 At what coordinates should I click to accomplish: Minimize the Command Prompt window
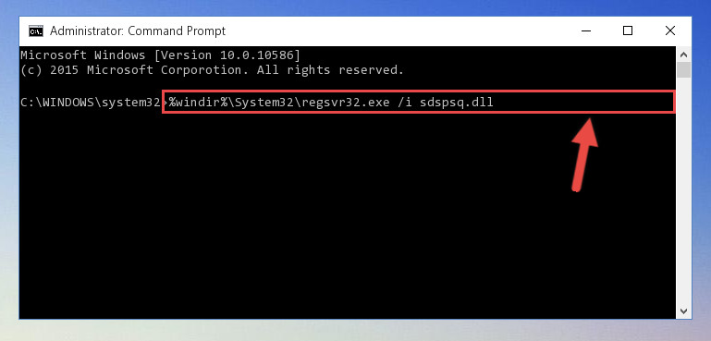[586, 30]
